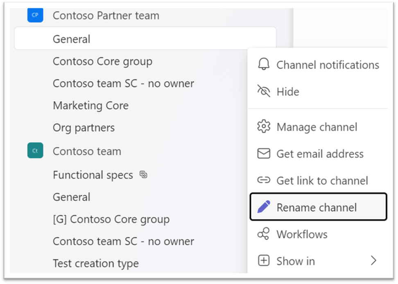Viewport: 398px width, 284px height.
Task: Hide the channel using the crossed-eye icon
Action: (x=264, y=92)
